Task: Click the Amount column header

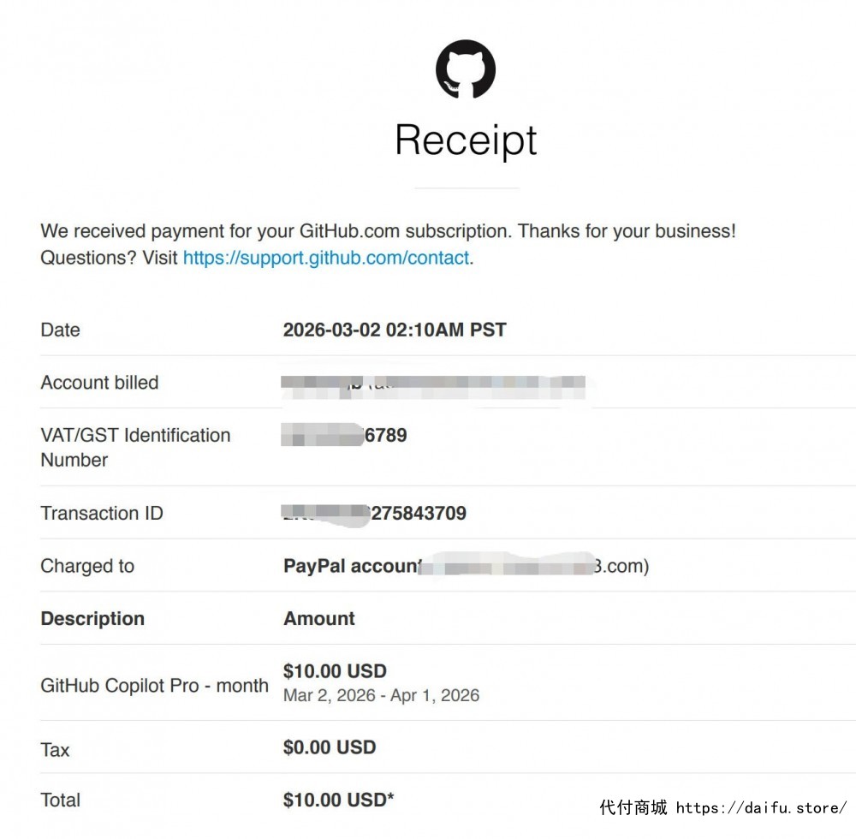Action: 319,619
